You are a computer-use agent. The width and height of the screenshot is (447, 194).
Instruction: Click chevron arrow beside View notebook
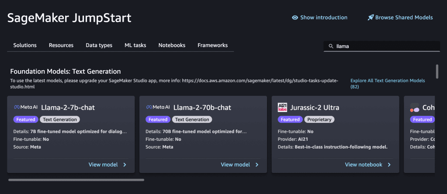coord(389,165)
